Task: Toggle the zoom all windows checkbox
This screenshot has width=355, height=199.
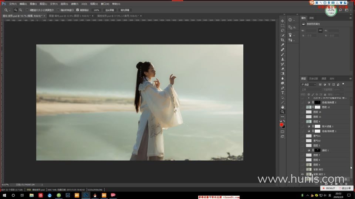Action: (x=58, y=10)
